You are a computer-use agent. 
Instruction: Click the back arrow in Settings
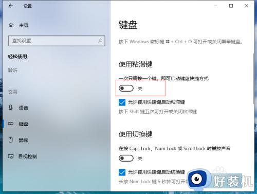point(11,6)
